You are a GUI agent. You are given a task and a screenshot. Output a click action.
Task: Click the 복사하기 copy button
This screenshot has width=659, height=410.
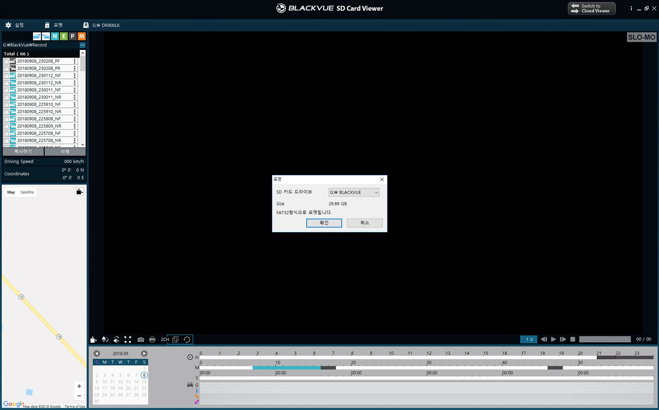tap(23, 151)
